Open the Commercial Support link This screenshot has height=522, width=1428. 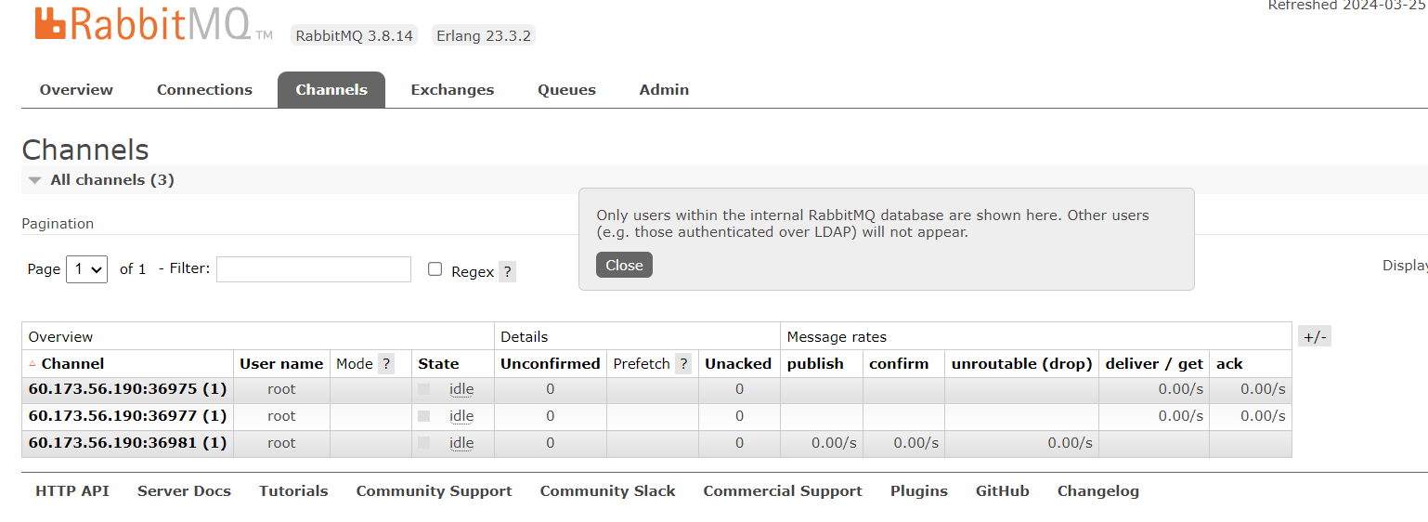[783, 491]
